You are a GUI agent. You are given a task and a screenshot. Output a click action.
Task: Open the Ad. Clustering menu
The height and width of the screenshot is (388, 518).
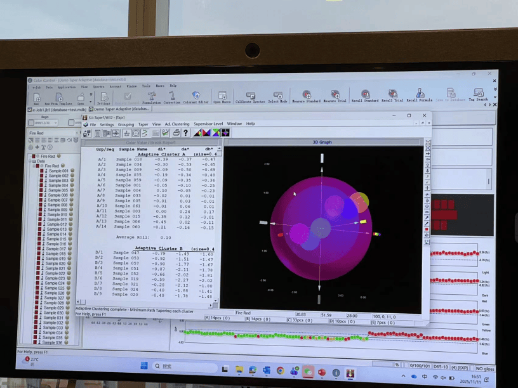(x=177, y=124)
